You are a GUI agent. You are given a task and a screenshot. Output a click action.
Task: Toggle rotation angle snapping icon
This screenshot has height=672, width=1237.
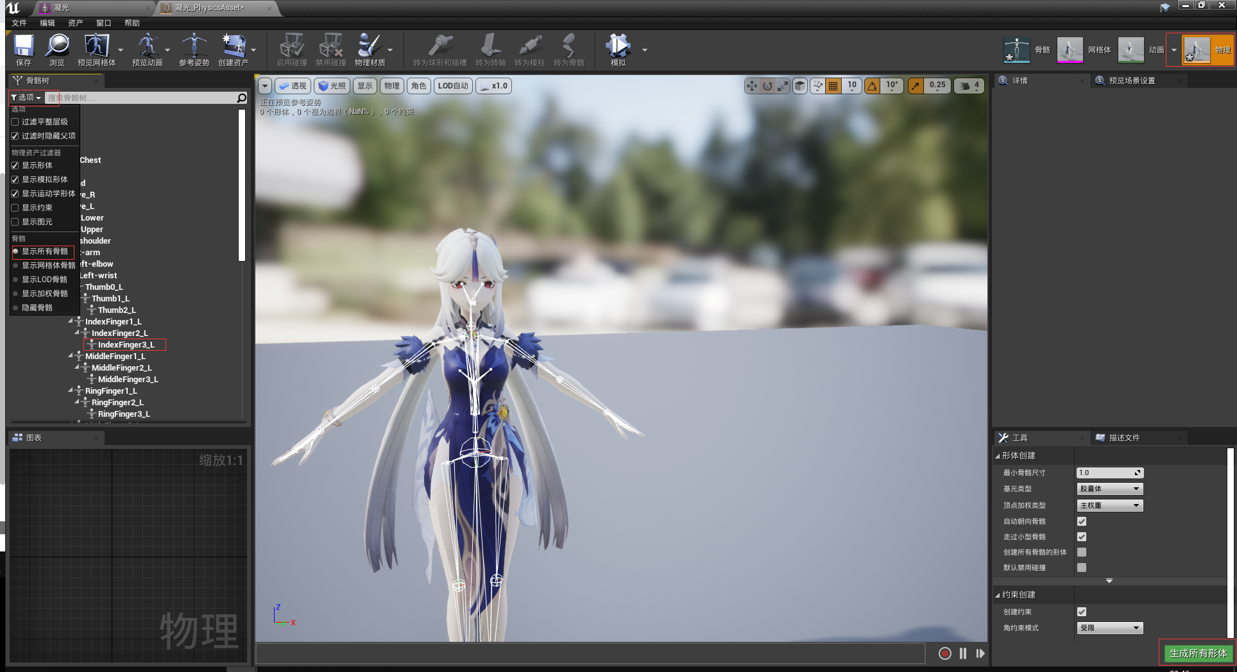[x=873, y=86]
